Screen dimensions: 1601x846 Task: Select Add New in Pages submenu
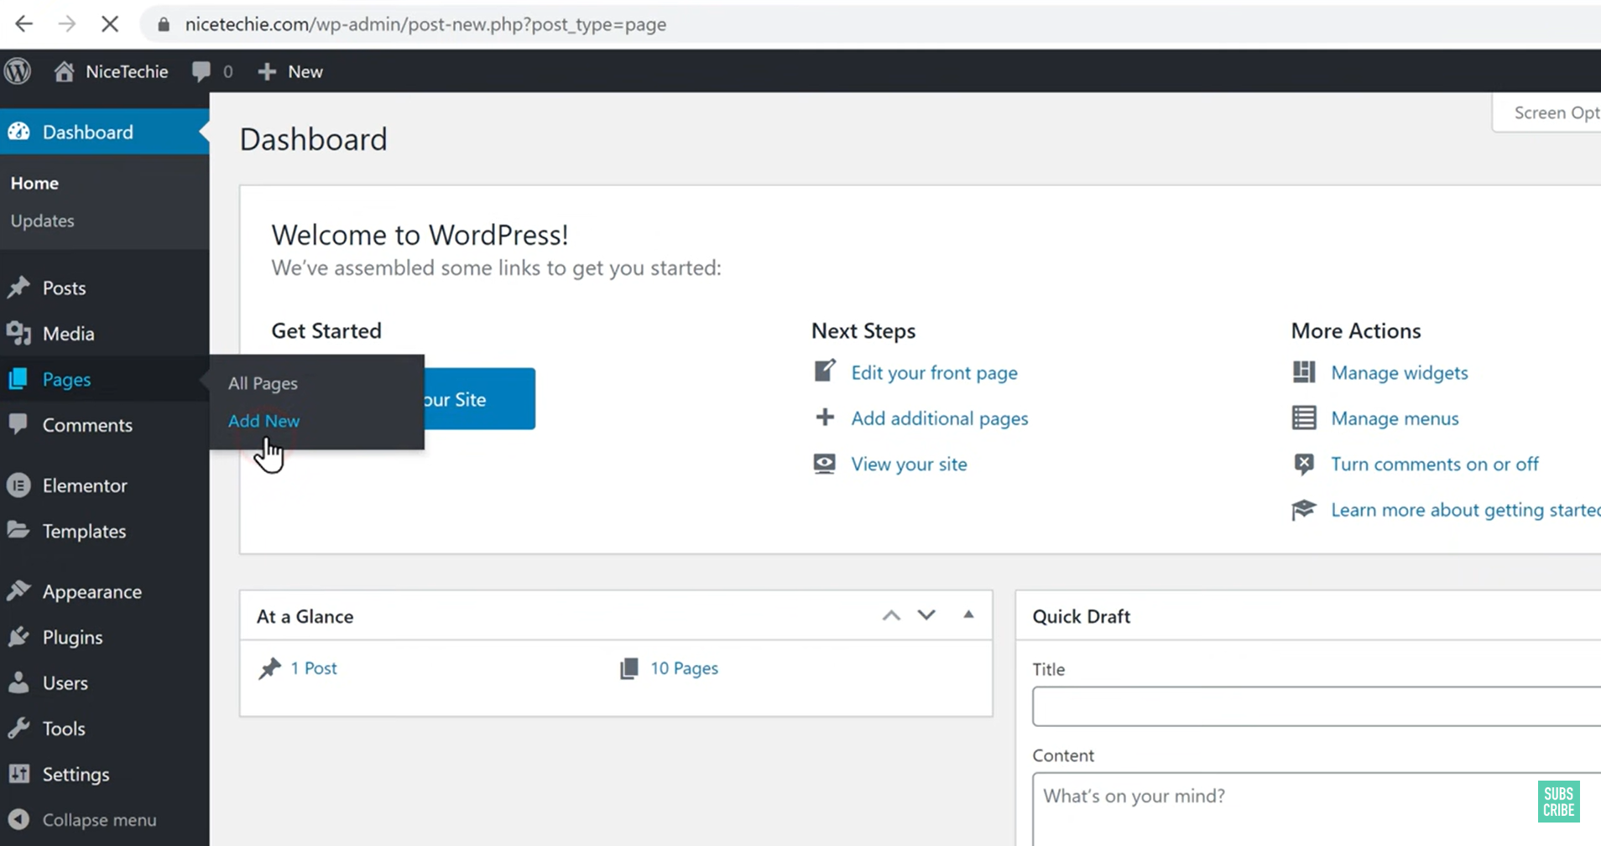tap(263, 421)
